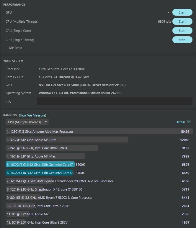Start the CPU (Single Thread) benchmark

(182, 40)
